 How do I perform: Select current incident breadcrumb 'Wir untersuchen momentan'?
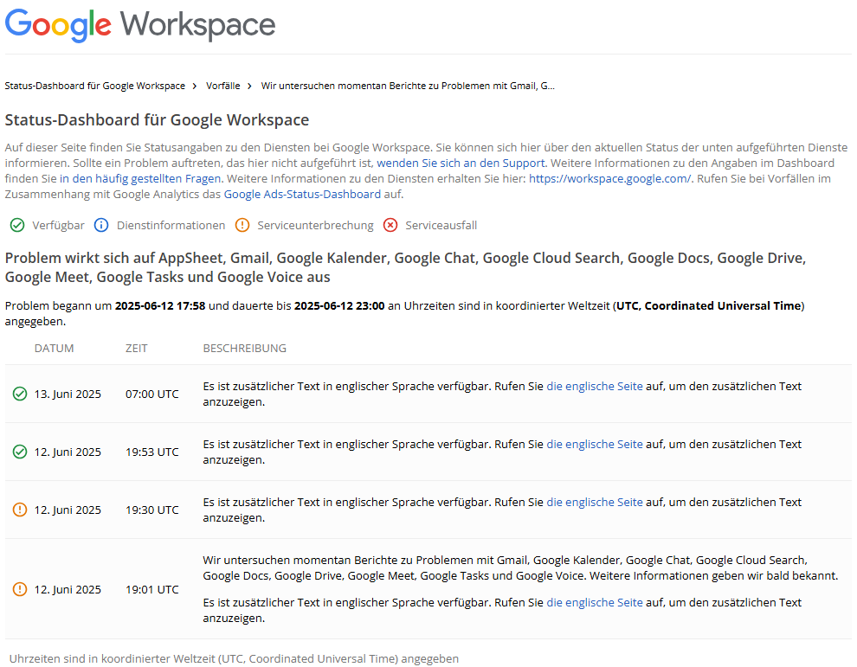click(x=408, y=86)
